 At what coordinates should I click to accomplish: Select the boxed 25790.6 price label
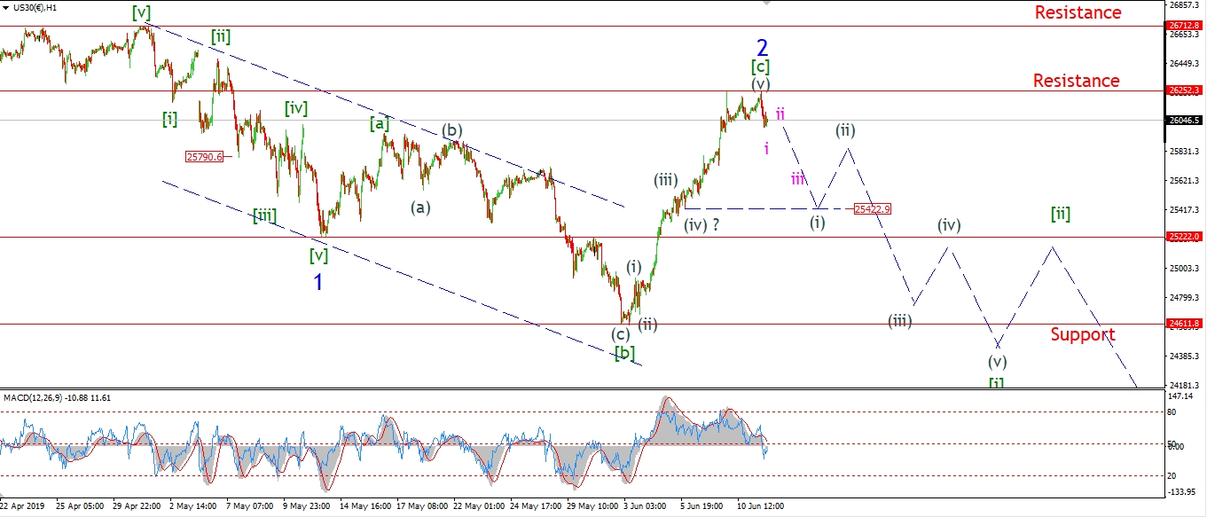(203, 157)
